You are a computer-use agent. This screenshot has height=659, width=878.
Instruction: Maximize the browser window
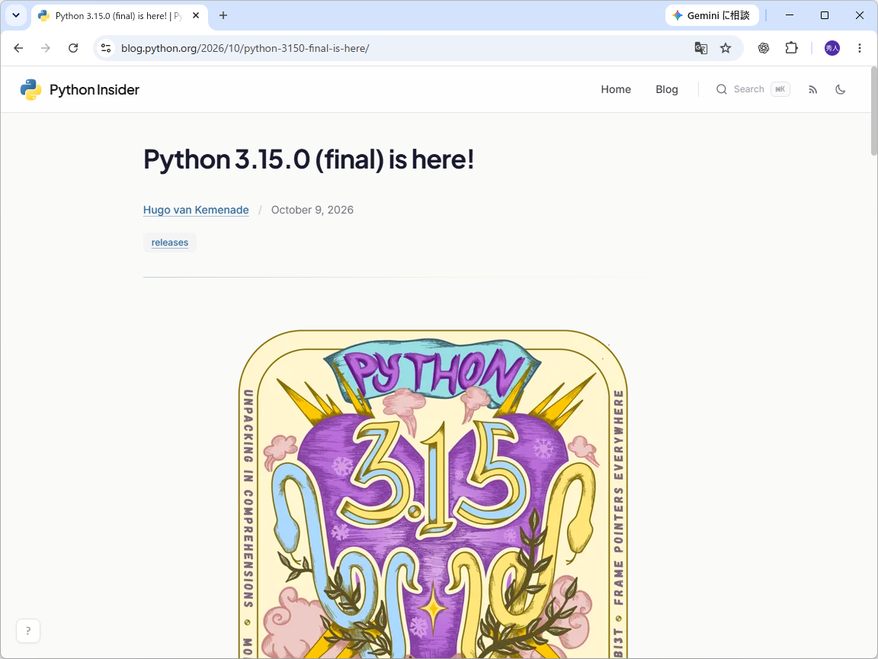(x=824, y=16)
